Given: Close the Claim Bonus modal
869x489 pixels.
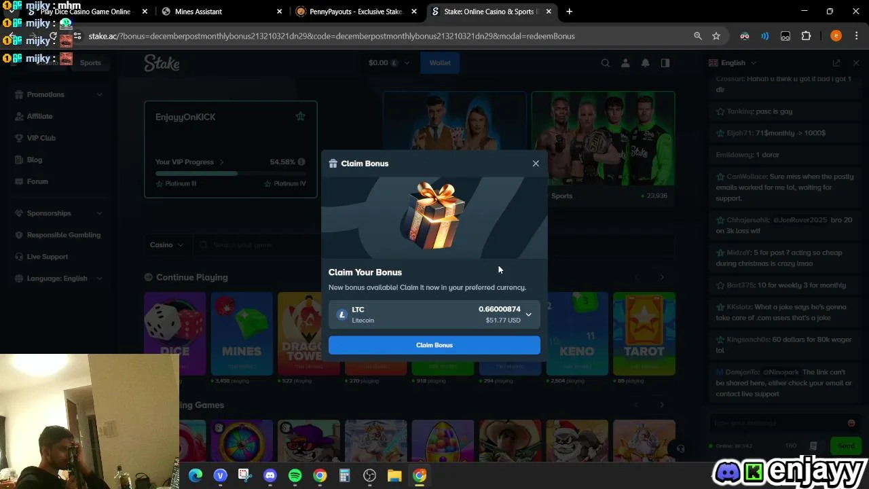Looking at the screenshot, I should pos(536,164).
